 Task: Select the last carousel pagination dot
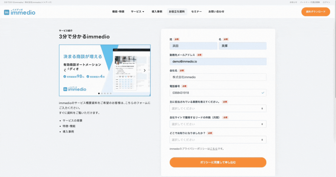(x=111, y=93)
